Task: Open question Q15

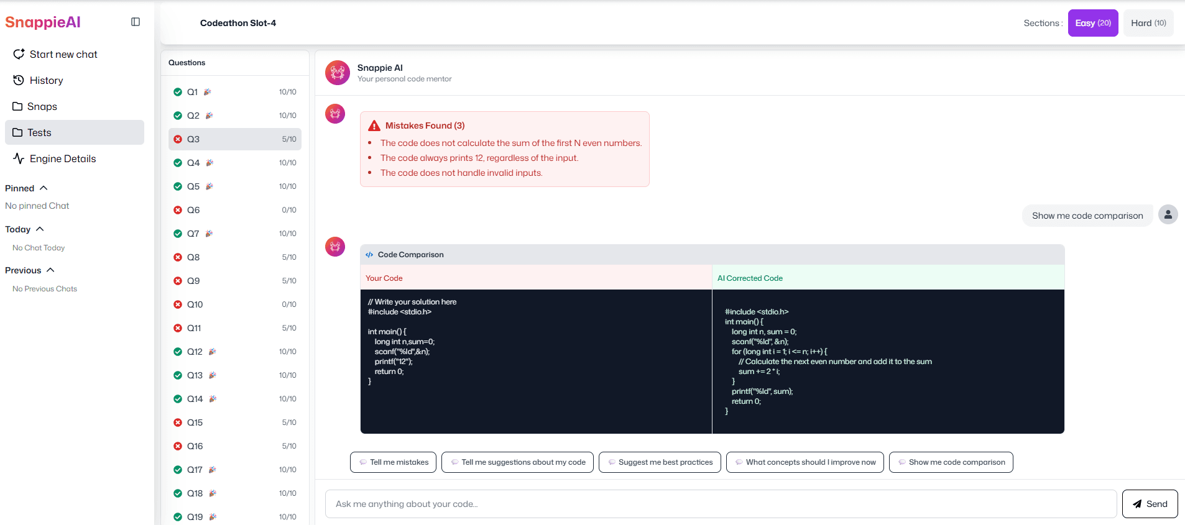Action: pyautogui.click(x=235, y=422)
